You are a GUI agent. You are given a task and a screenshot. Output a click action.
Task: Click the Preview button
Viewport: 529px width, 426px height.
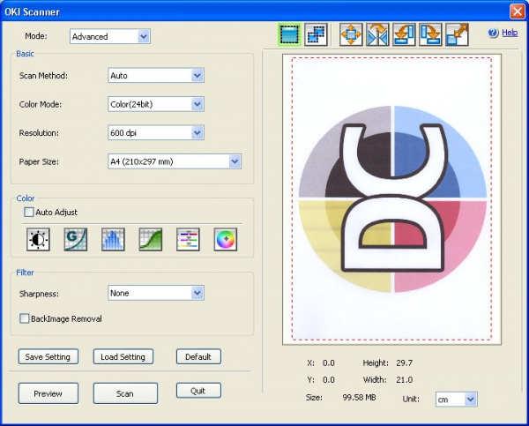pyautogui.click(x=48, y=393)
